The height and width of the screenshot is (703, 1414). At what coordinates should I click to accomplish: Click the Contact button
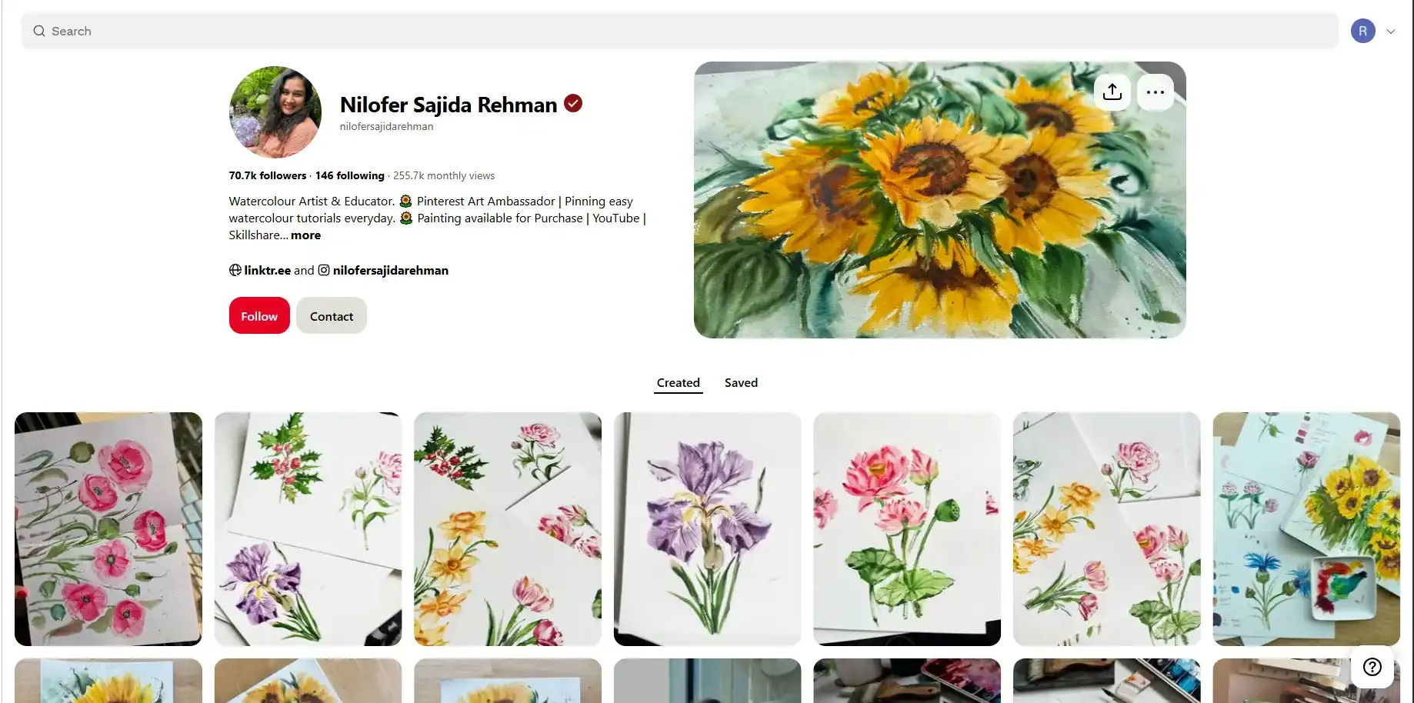pos(331,315)
